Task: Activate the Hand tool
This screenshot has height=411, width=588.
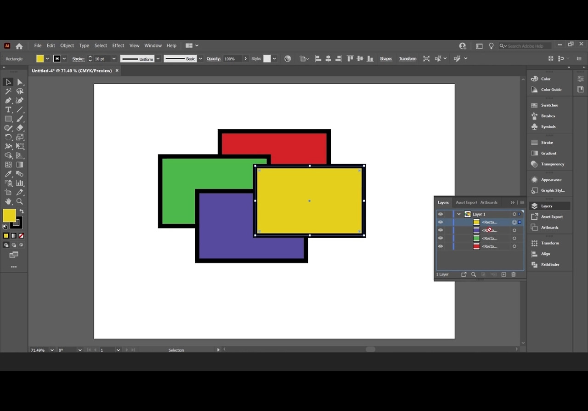Action: click(x=8, y=201)
